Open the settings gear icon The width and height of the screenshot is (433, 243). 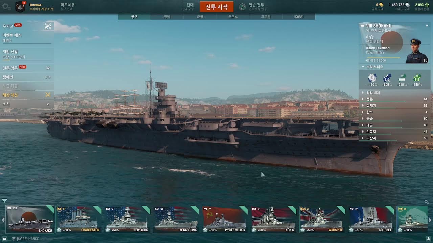(6, 6)
